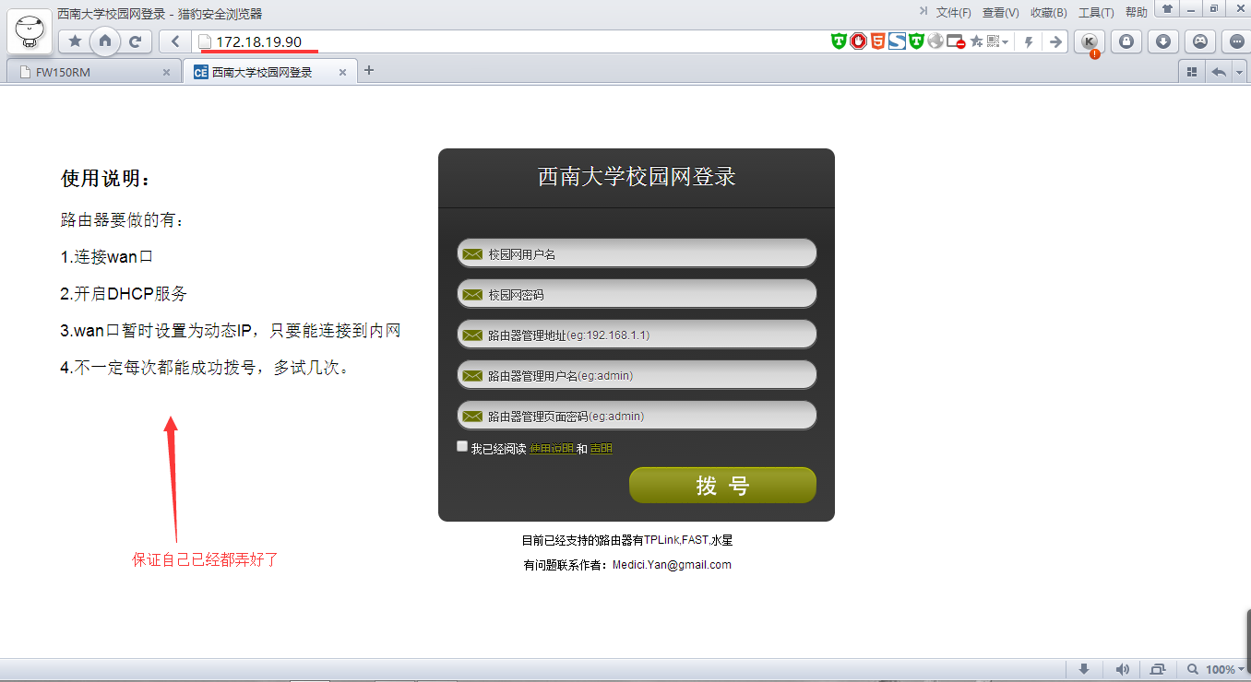Click the 校园网密码 input field
The image size is (1251, 682).
tap(637, 294)
